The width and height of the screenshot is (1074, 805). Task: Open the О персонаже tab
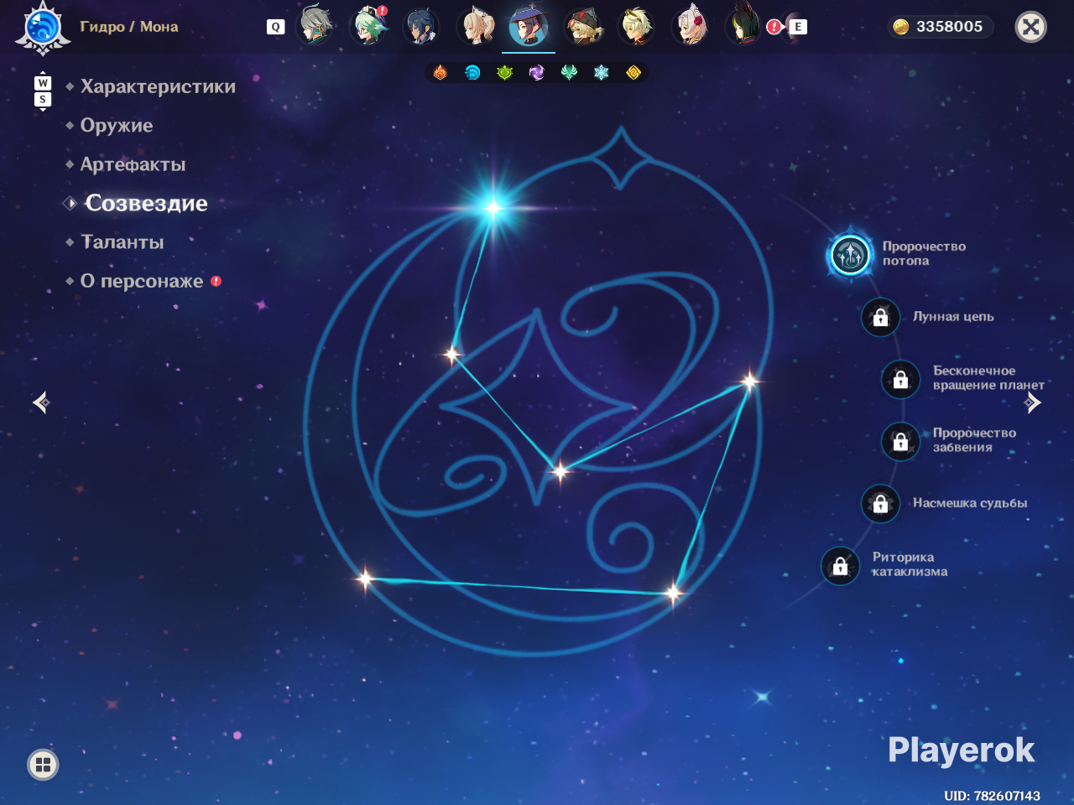142,281
